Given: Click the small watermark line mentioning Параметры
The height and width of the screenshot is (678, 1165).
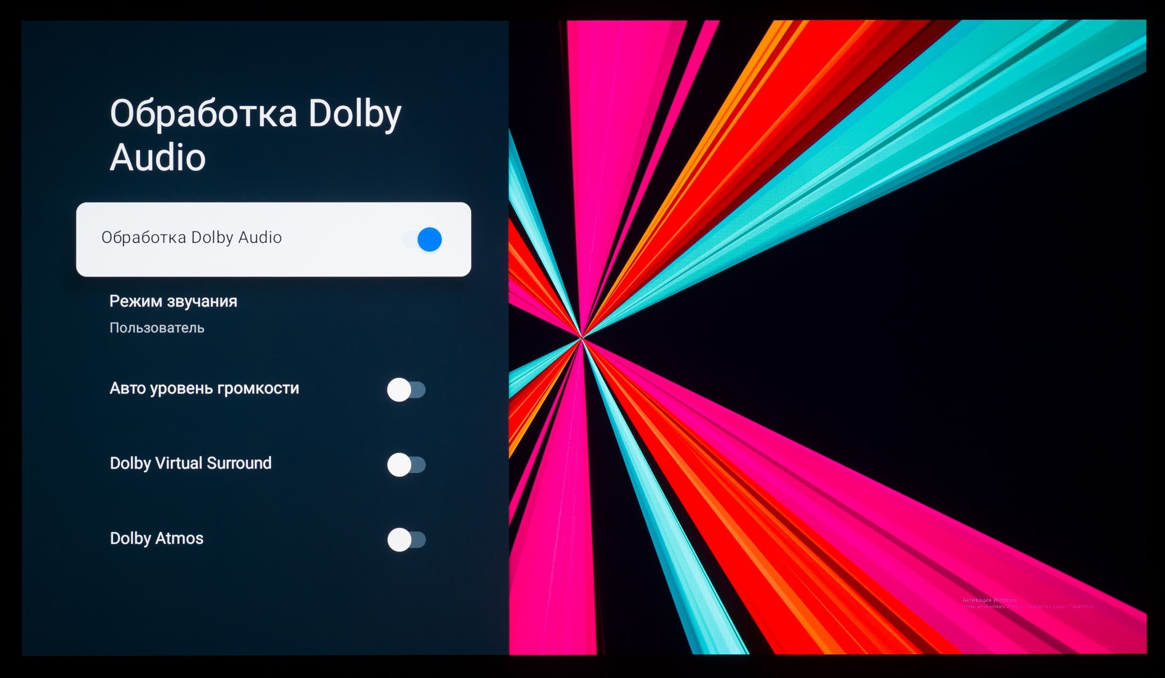Looking at the screenshot, I should [x=1028, y=607].
